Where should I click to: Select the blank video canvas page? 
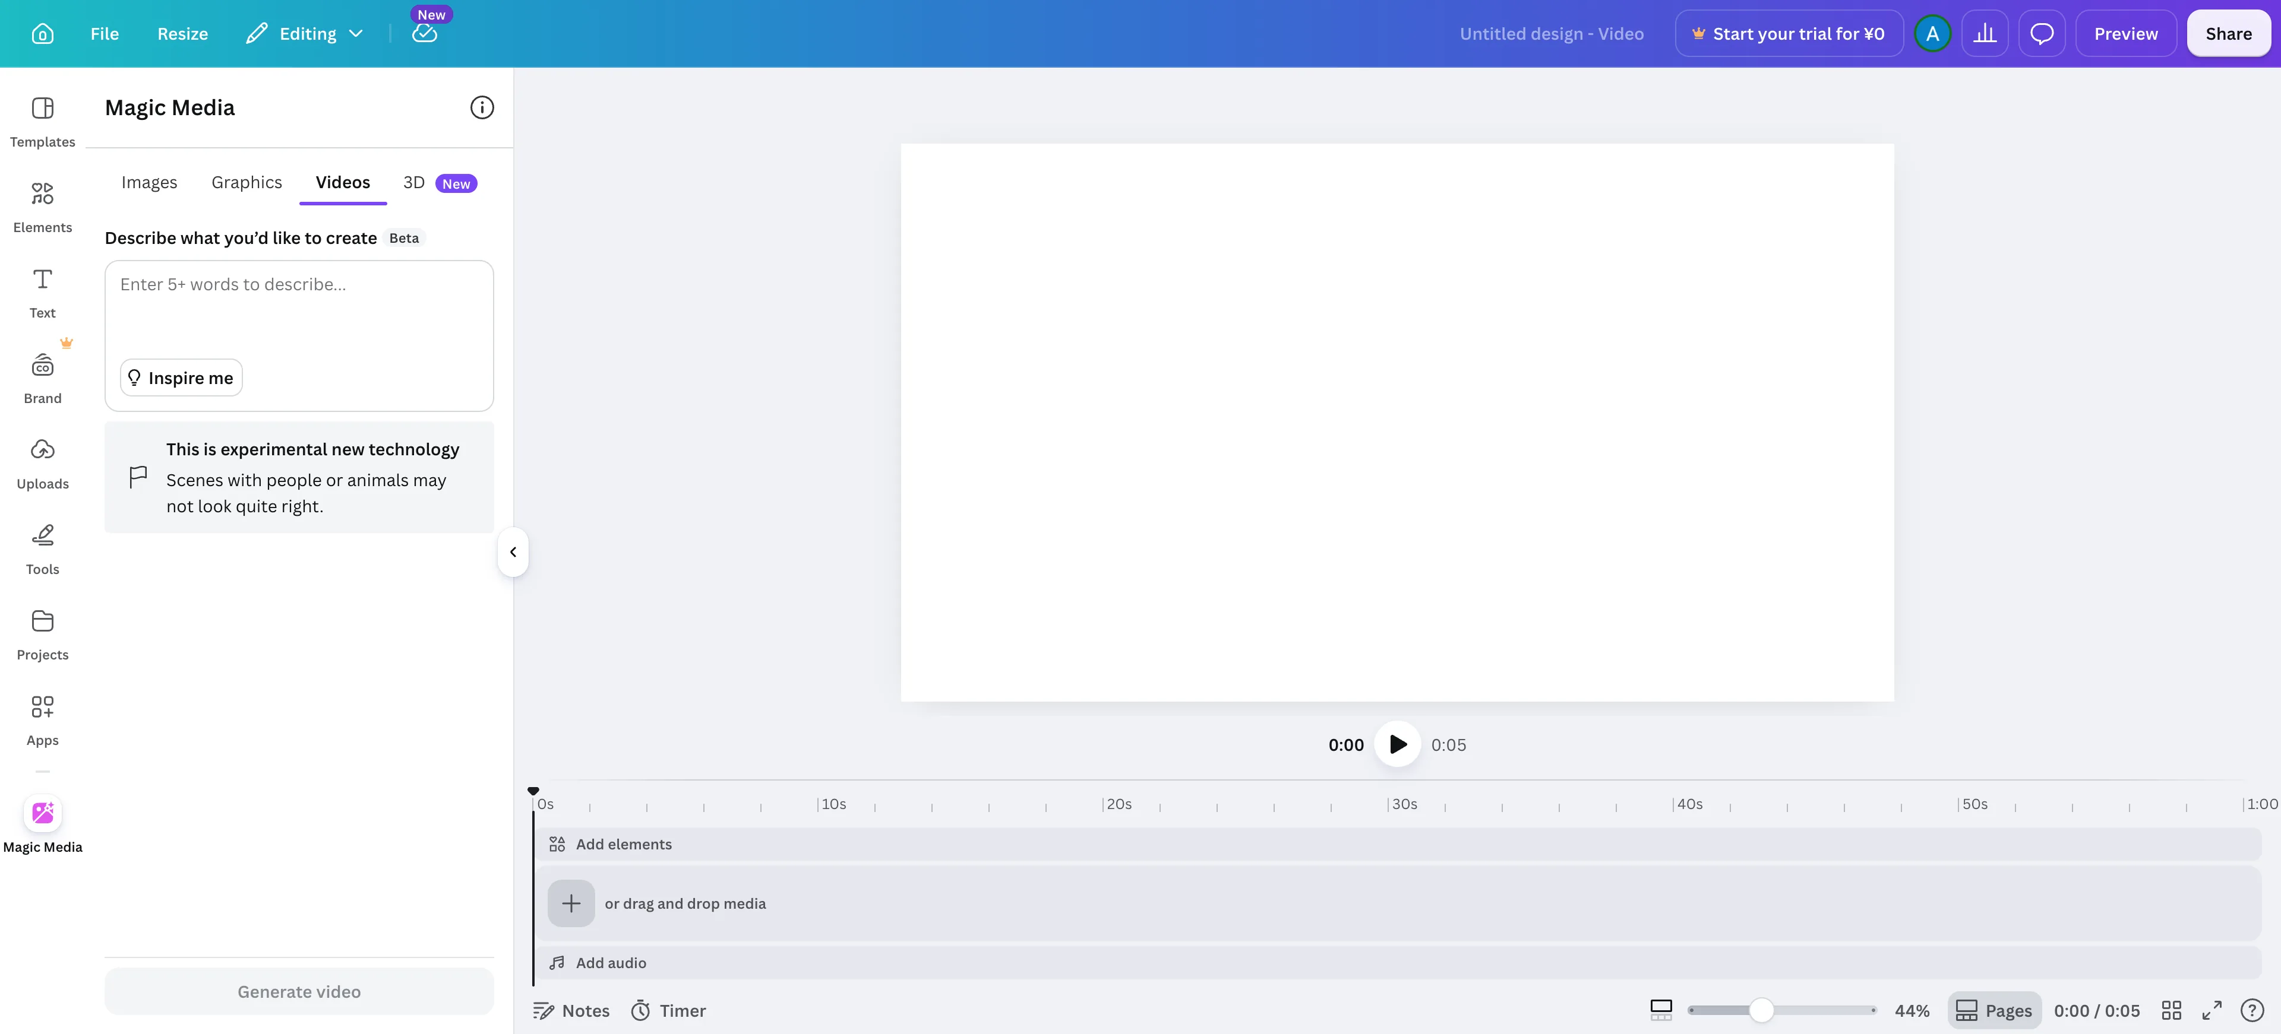click(1397, 423)
